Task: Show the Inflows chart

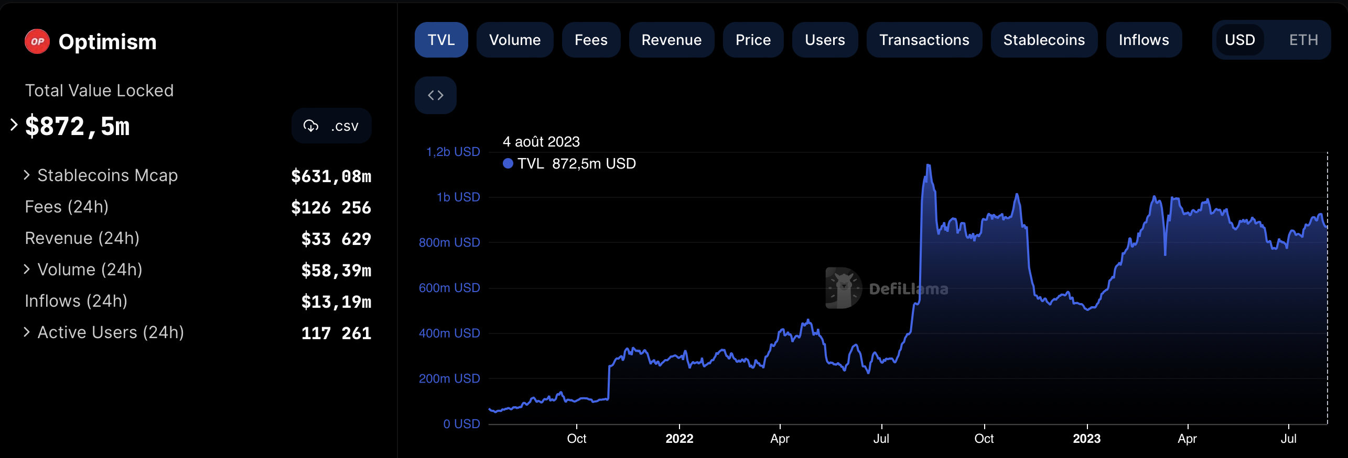Action: (1144, 40)
